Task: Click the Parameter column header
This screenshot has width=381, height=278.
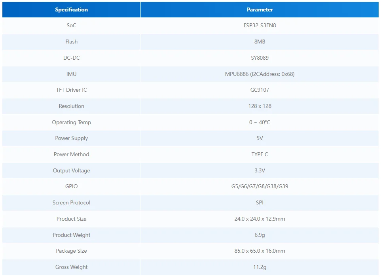Action: 260,10
